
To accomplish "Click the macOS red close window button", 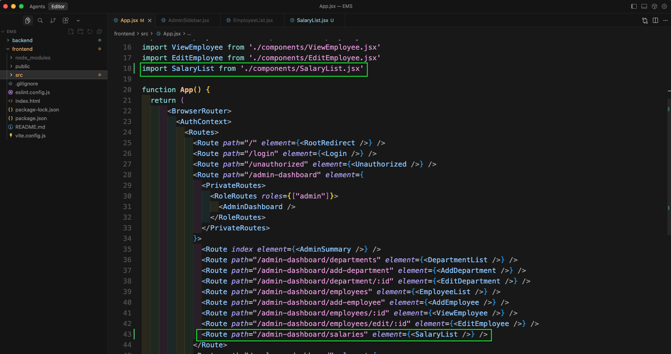I will [x=6, y=6].
